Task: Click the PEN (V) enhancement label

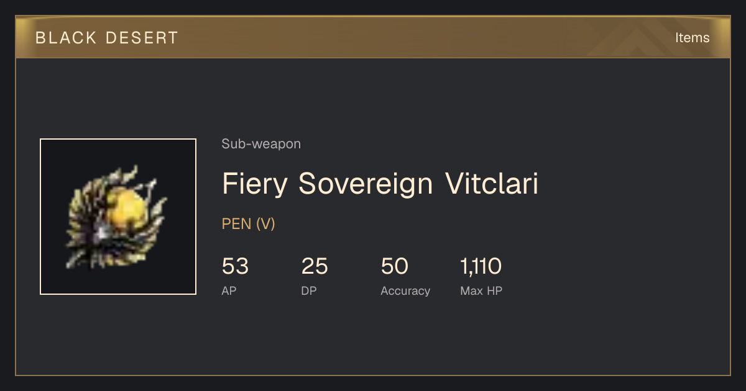Action: coord(248,223)
